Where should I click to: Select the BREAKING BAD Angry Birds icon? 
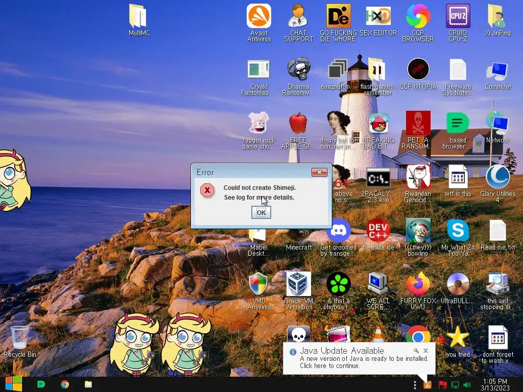coord(378,131)
